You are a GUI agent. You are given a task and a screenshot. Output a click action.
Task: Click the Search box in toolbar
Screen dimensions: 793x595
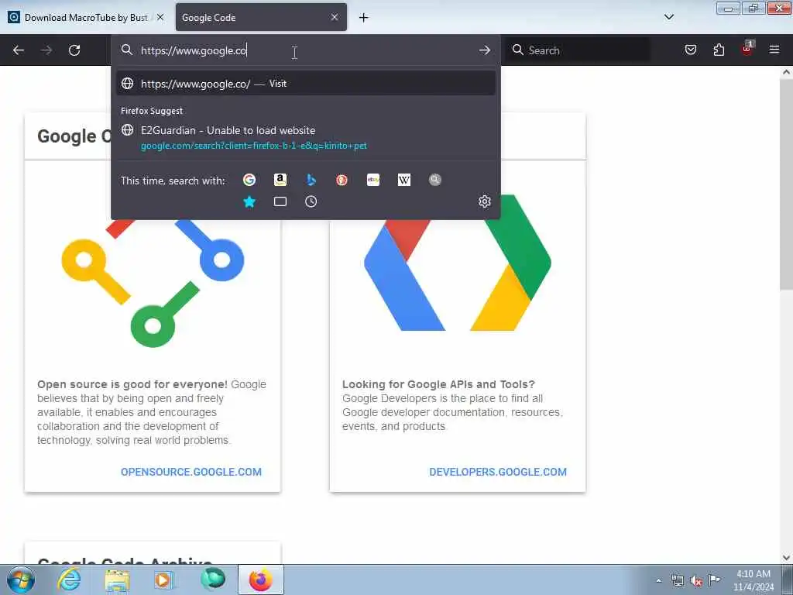(x=578, y=50)
